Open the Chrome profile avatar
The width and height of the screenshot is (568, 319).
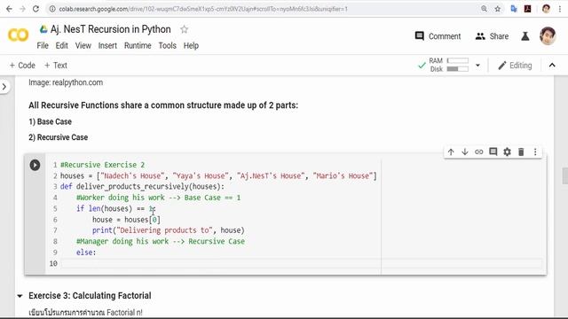click(x=547, y=9)
